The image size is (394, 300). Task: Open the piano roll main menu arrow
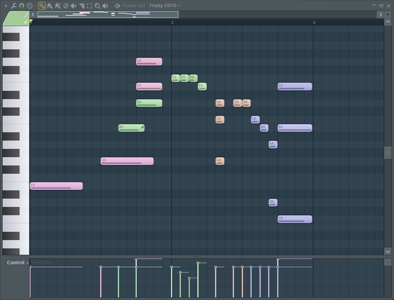tap(6, 6)
